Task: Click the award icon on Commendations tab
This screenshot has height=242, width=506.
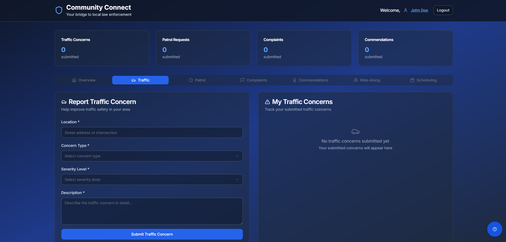Action: point(294,80)
